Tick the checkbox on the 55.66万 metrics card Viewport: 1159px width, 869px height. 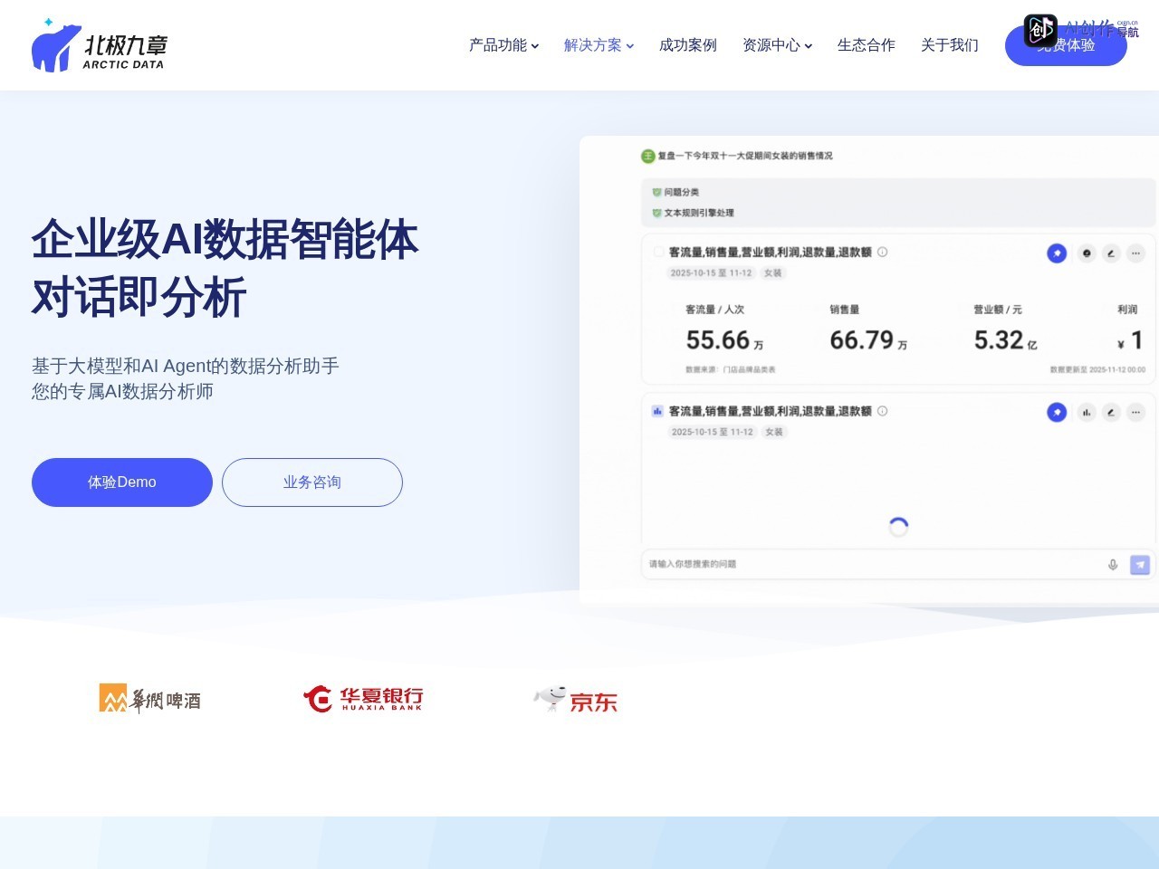(658, 253)
